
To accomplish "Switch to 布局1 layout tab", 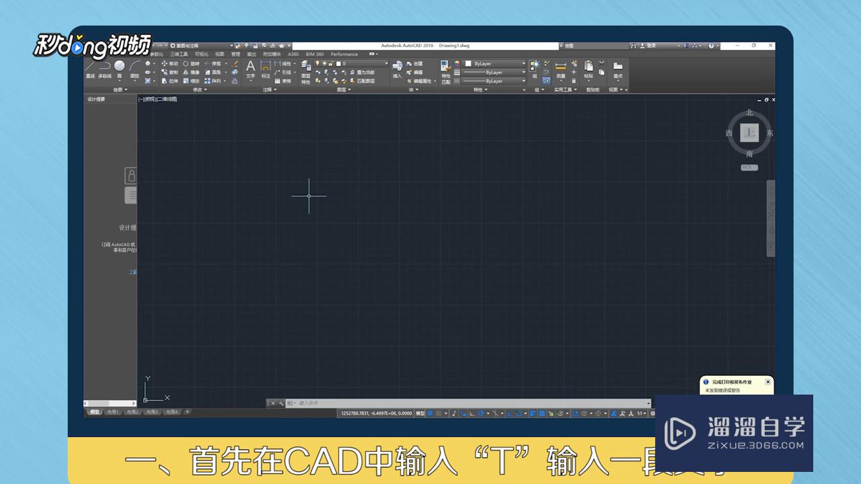I will click(113, 411).
